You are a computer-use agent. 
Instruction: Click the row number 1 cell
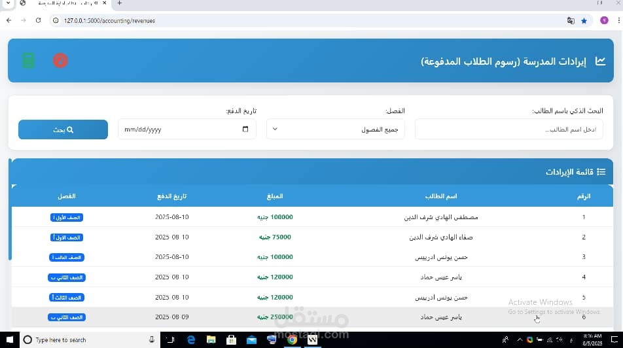point(584,217)
